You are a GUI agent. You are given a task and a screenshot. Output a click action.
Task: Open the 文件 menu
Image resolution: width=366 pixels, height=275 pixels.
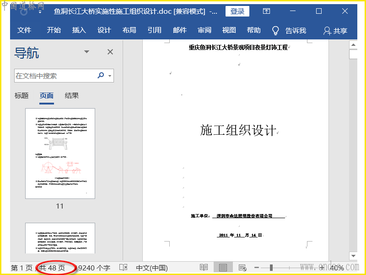[24, 30]
